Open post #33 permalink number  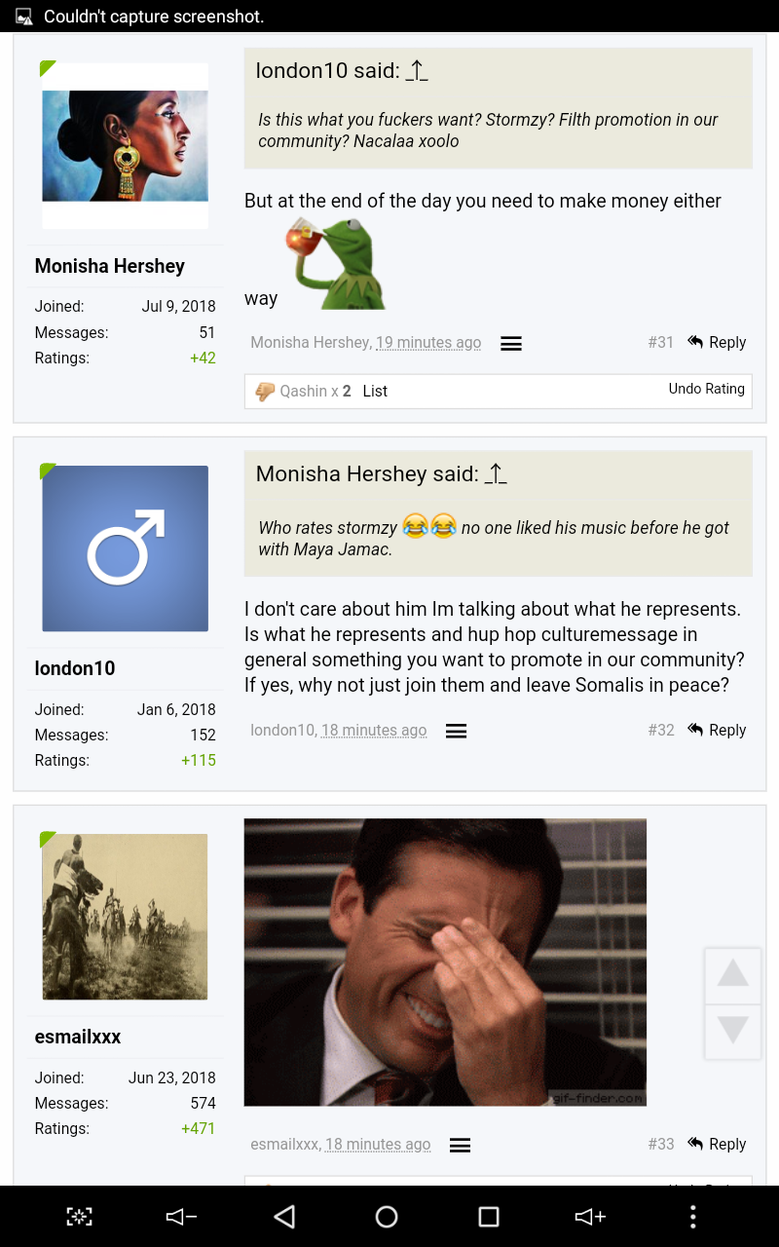(661, 1144)
